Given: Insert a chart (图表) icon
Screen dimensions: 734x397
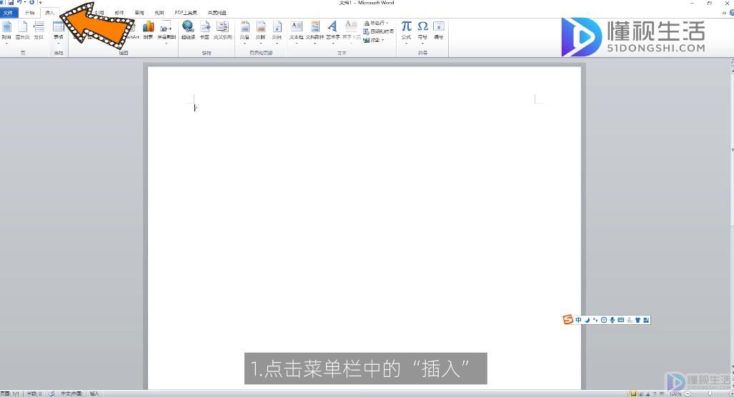Looking at the screenshot, I should pos(149,31).
